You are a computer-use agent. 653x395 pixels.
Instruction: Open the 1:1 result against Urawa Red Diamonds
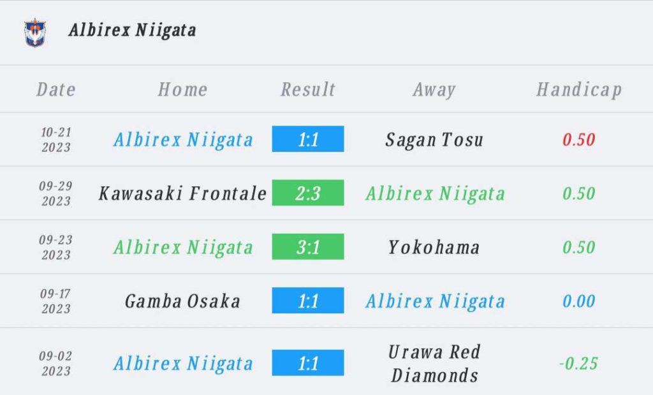pyautogui.click(x=308, y=362)
